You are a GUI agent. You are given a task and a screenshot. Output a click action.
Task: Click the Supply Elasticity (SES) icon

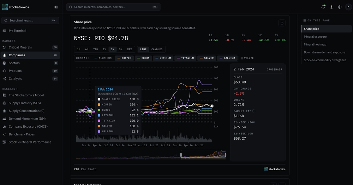pyautogui.click(x=4, y=103)
